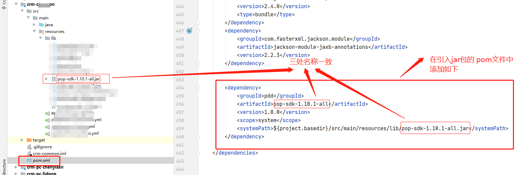Click line number 454 in gutter
517x175 pixels.
click(x=180, y=88)
